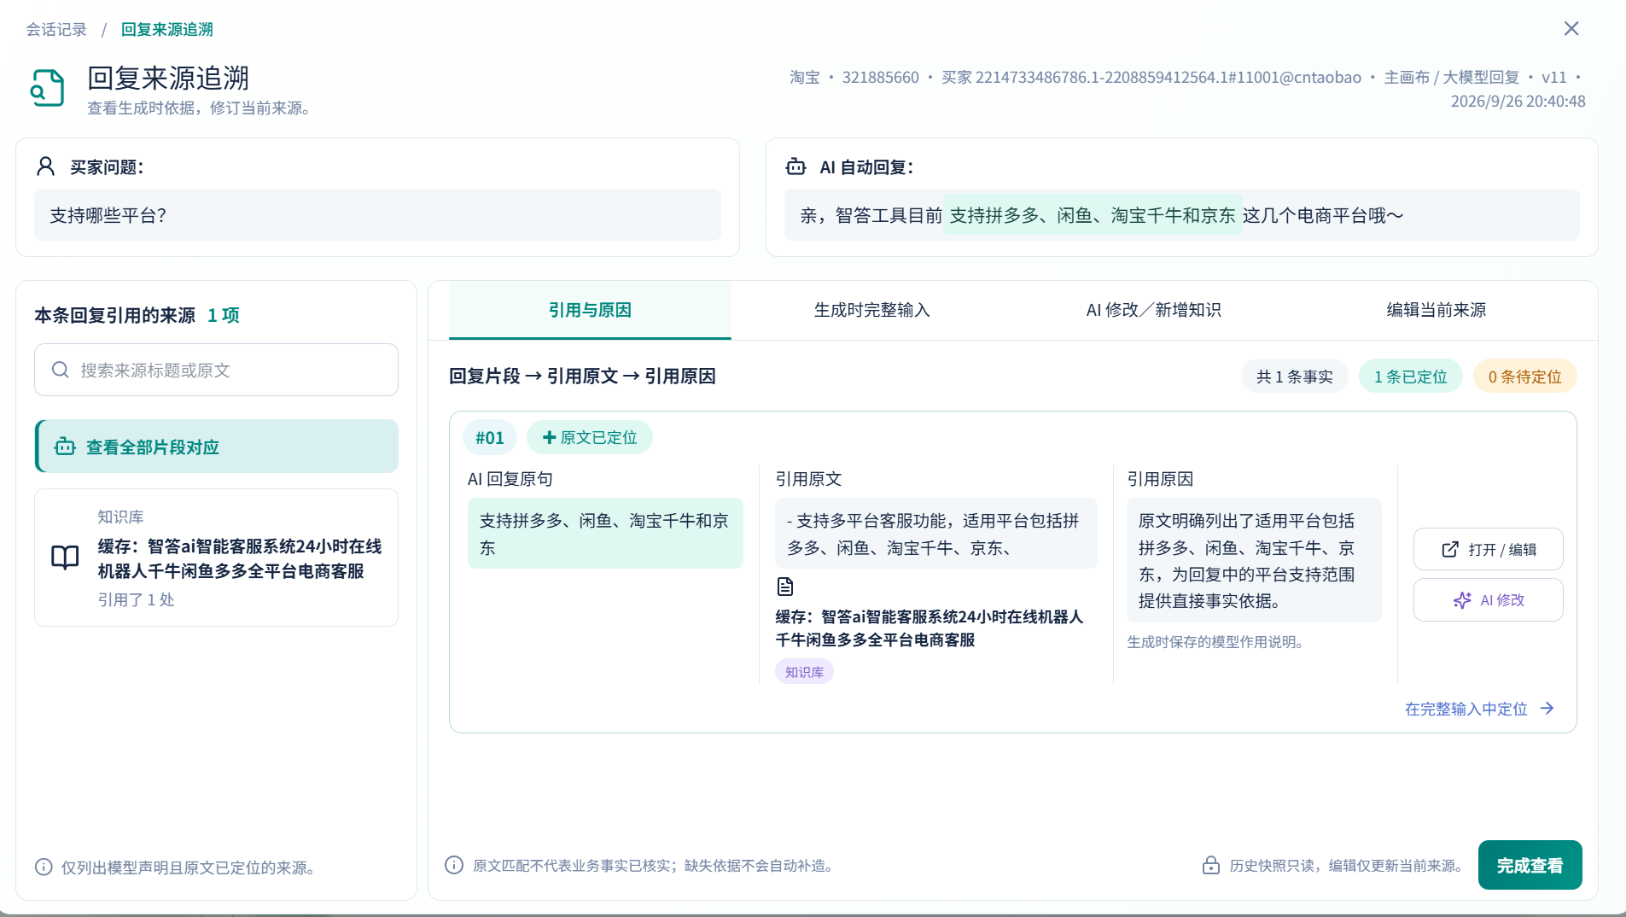Click the plus icon in 原文已定位 badge
This screenshot has width=1626, height=917.
(x=550, y=437)
